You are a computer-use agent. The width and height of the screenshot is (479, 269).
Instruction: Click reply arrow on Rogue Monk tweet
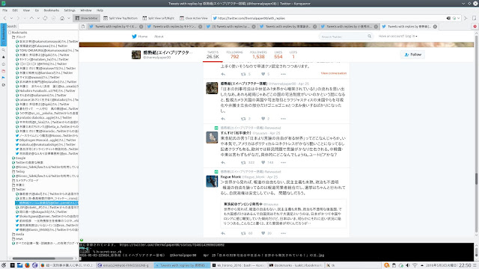(223, 233)
